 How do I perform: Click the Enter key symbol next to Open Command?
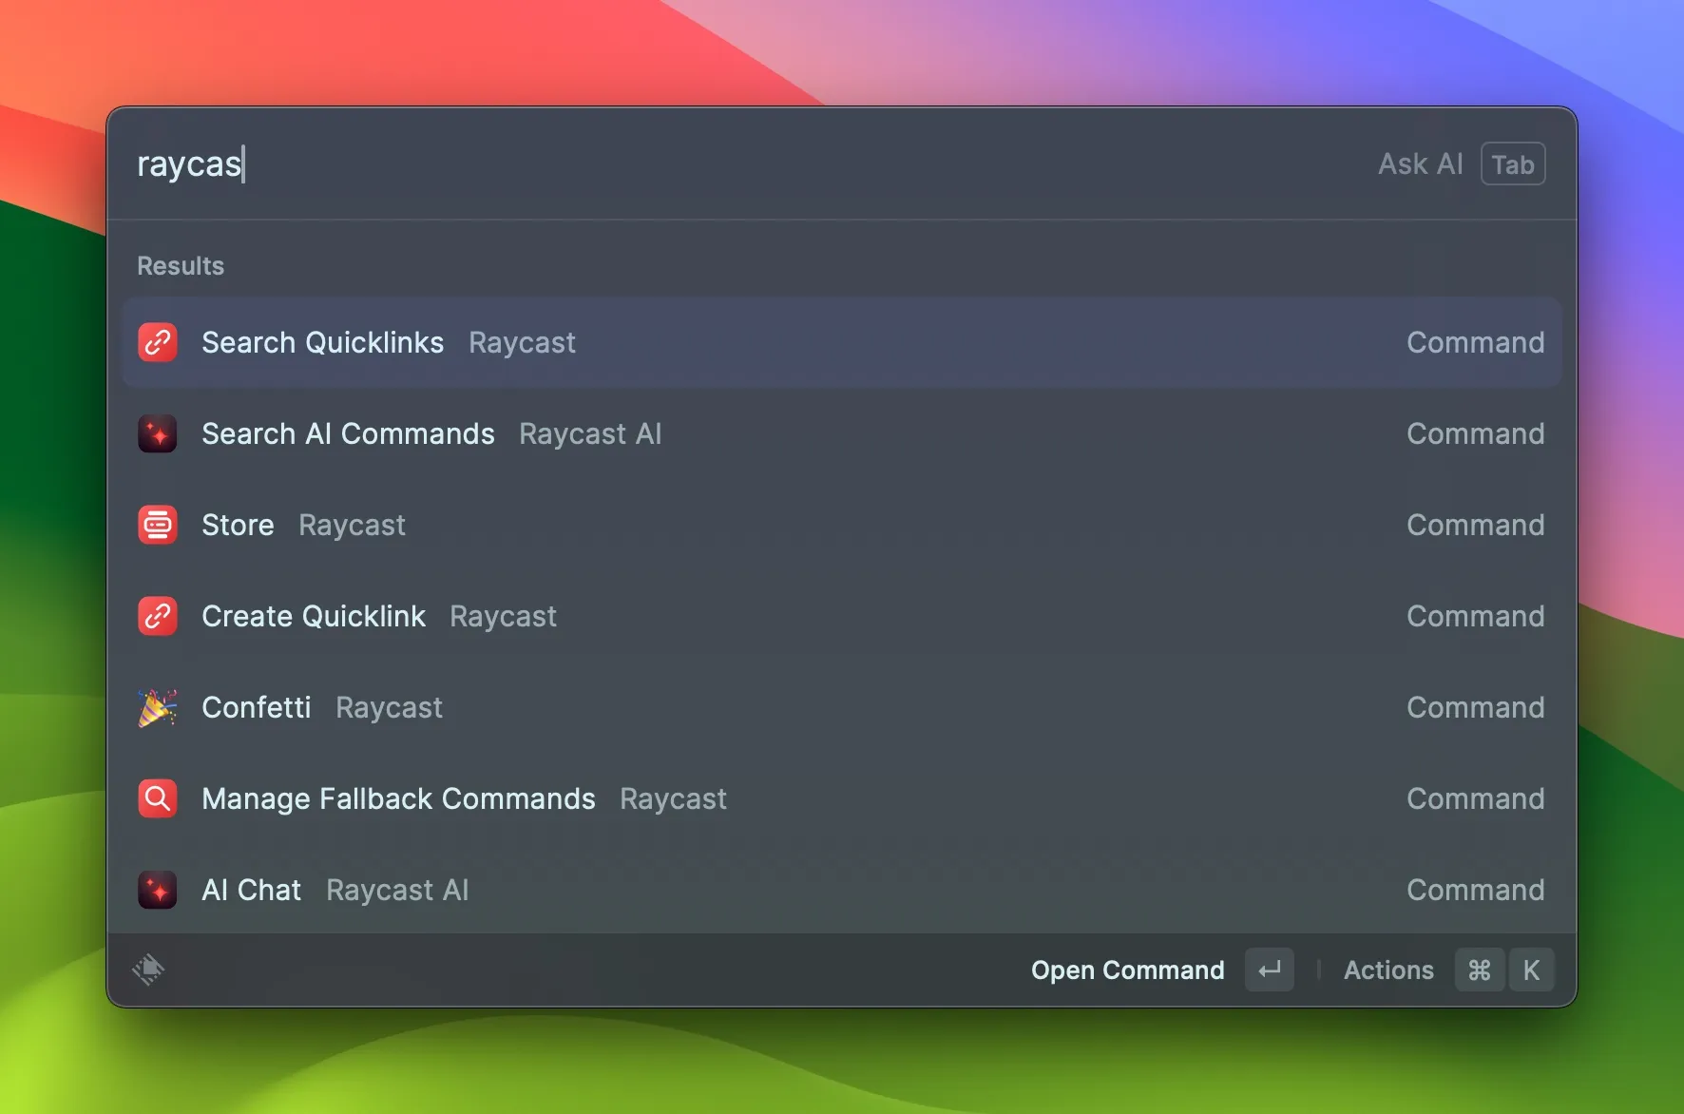click(1271, 970)
